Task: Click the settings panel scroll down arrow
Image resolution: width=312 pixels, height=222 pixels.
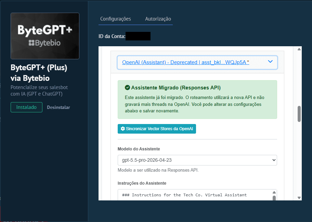Action: point(299,198)
